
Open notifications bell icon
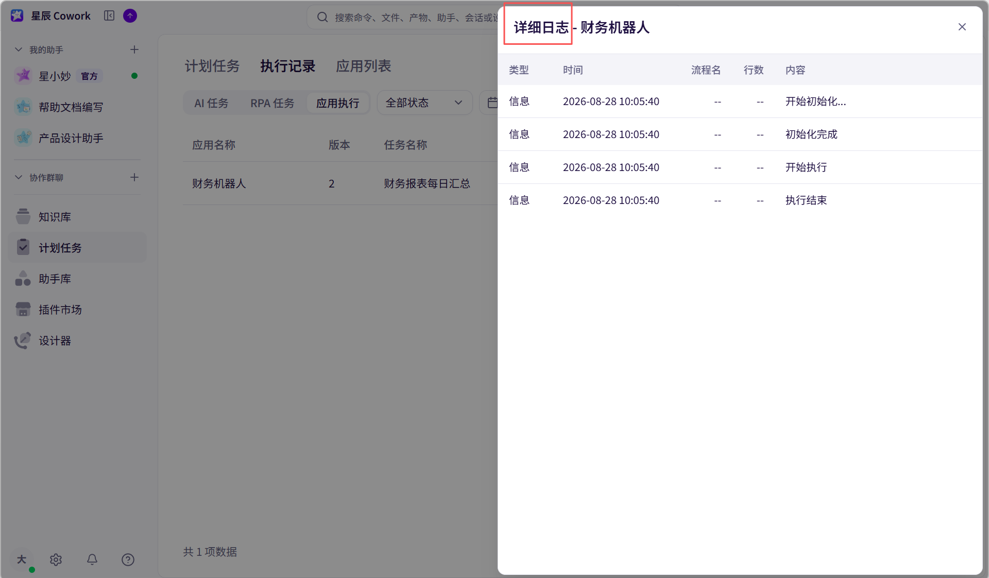click(92, 559)
